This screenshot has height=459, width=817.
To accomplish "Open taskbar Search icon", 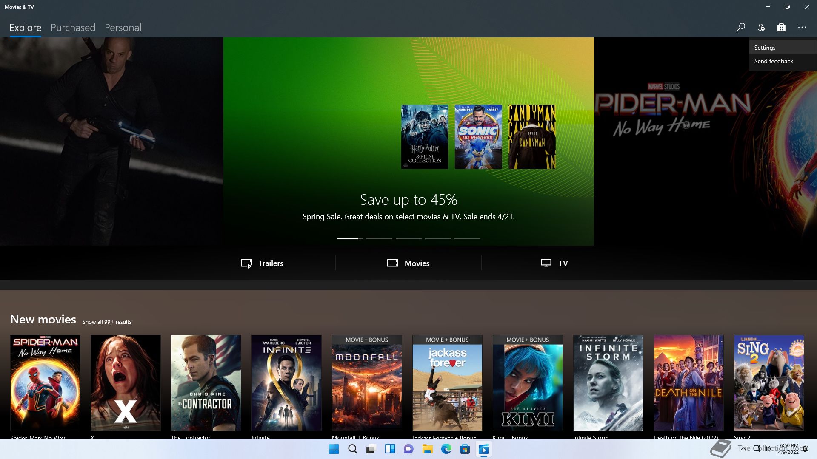I will [x=353, y=449].
